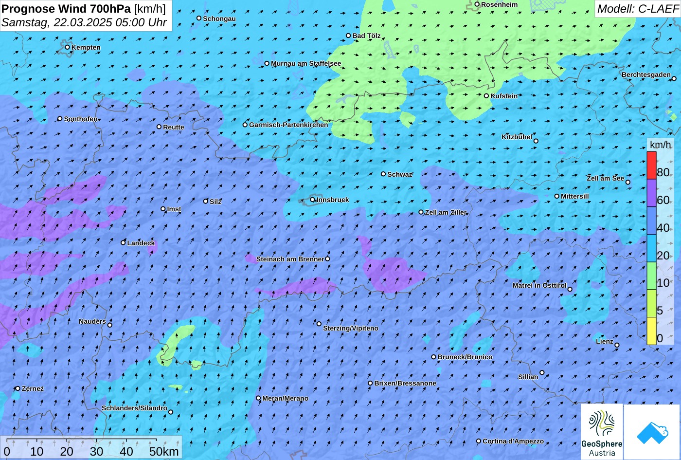Image resolution: width=681 pixels, height=460 pixels.
Task: Click the green 10–20 legend swatch
Action: (651, 276)
